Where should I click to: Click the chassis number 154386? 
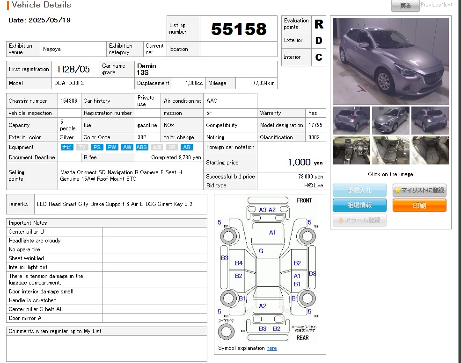point(69,100)
